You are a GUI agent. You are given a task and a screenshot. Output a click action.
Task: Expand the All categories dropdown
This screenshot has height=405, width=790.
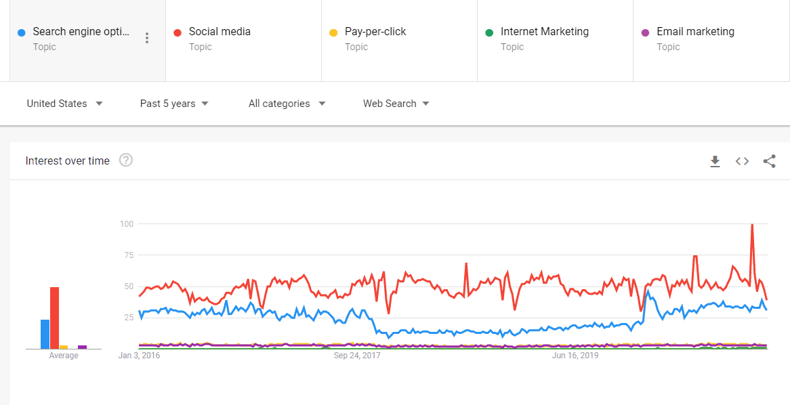click(287, 104)
